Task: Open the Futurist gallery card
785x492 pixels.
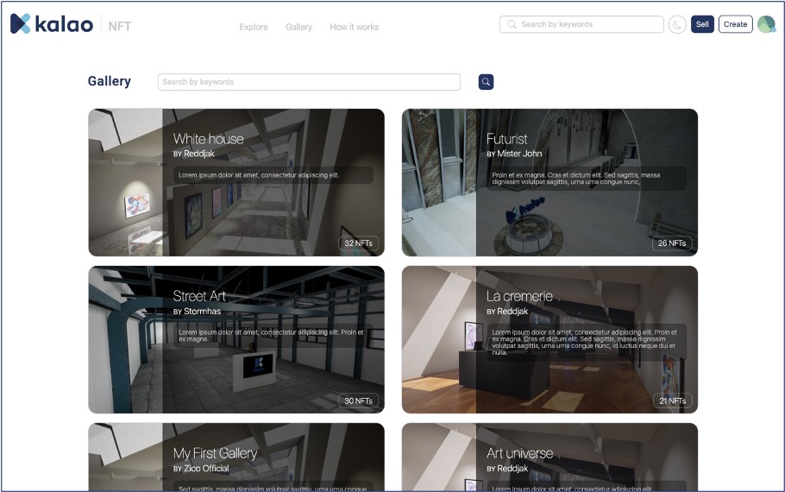Action: [549, 182]
